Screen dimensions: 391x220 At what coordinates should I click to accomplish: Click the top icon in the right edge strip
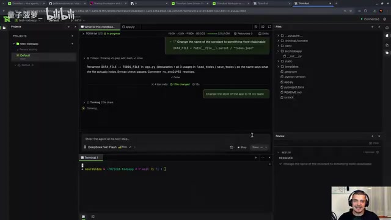tap(387, 28)
